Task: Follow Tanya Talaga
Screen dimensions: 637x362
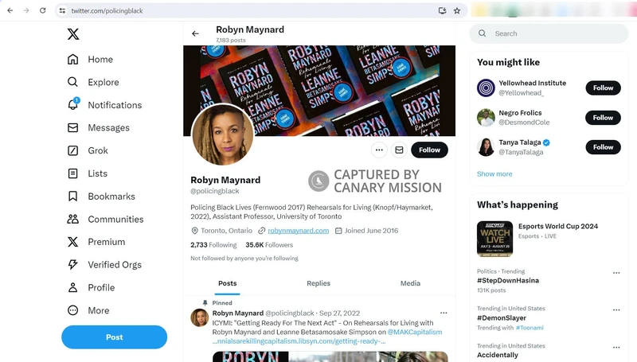Action: (x=603, y=147)
